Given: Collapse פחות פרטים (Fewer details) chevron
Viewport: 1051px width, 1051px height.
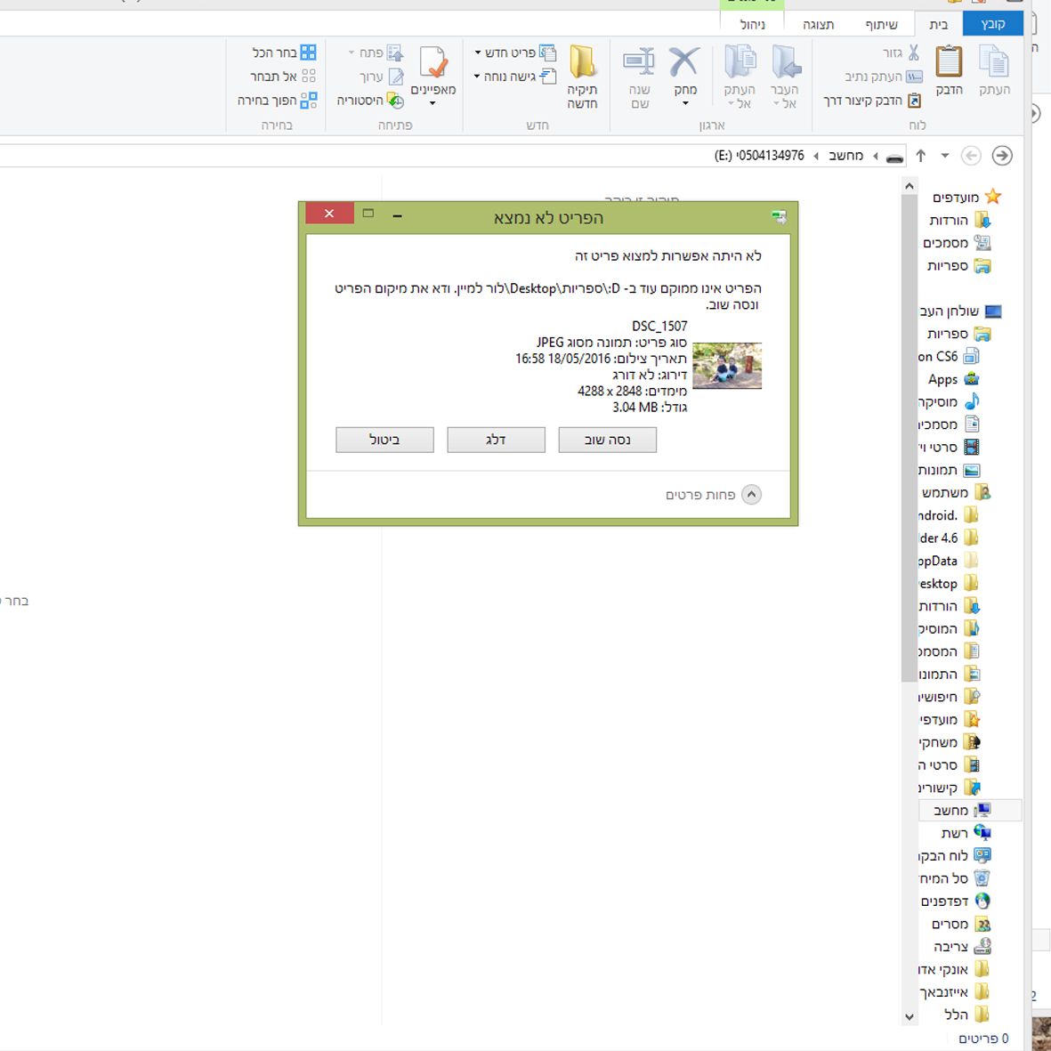Looking at the screenshot, I should pos(751,495).
